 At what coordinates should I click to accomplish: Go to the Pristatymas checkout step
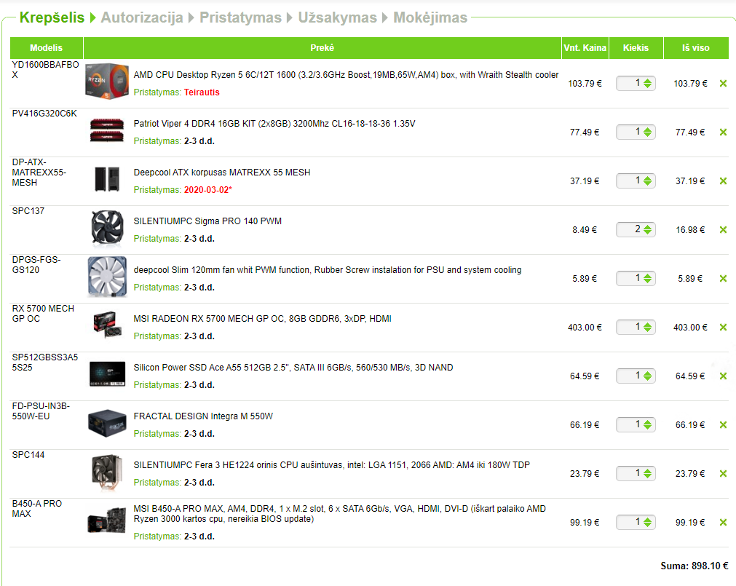240,17
